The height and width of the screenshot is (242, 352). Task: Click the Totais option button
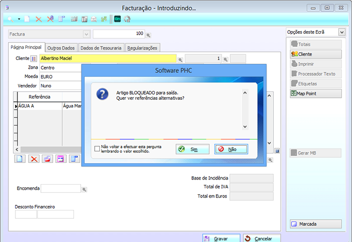(x=316, y=44)
